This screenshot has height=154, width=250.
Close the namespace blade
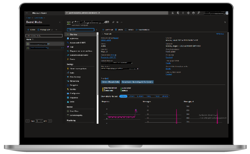point(225,22)
